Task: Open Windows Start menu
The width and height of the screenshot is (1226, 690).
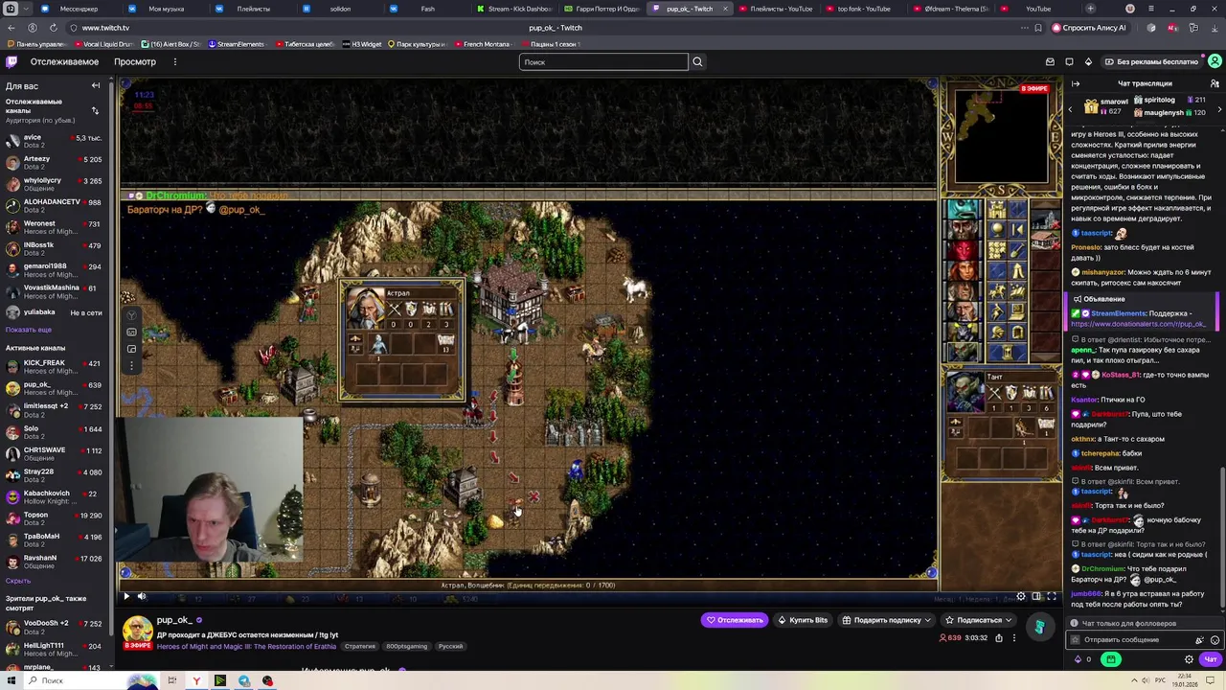Action: tap(11, 680)
